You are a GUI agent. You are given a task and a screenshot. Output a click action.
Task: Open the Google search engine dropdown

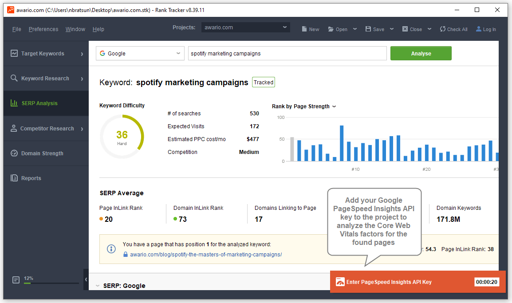pyautogui.click(x=140, y=53)
